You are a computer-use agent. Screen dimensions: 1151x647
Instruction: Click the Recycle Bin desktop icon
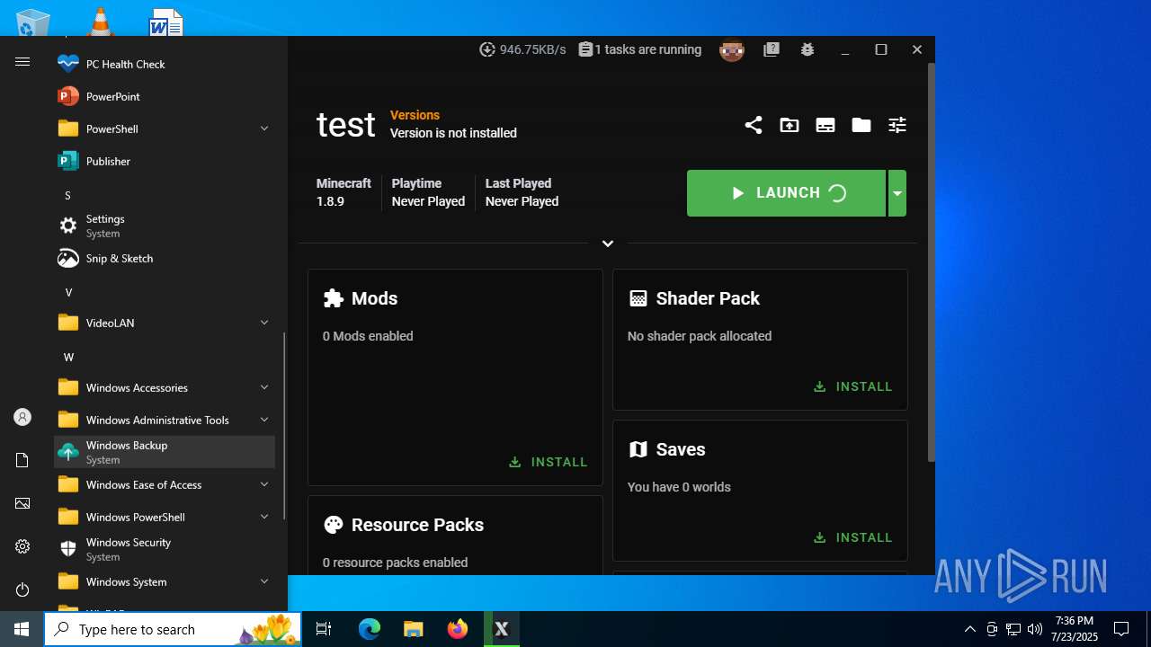[33, 22]
